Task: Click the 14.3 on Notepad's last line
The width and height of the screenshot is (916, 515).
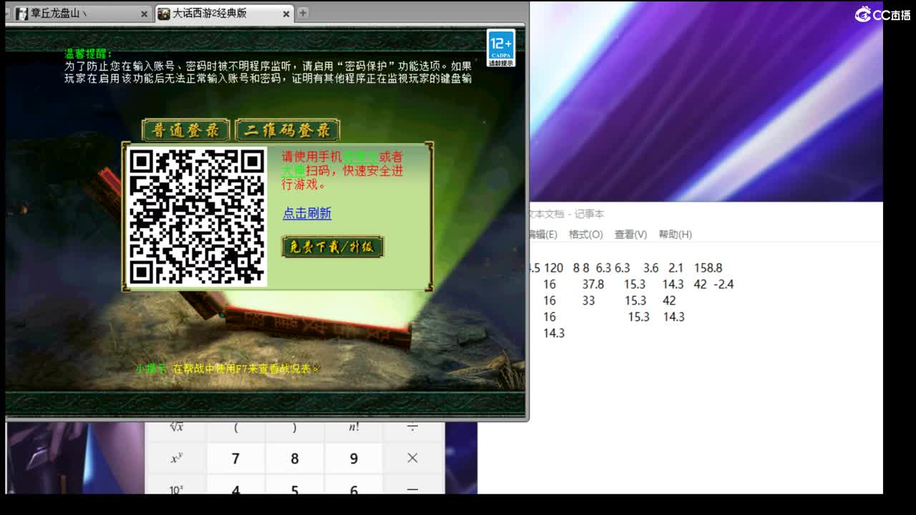Action: click(554, 333)
